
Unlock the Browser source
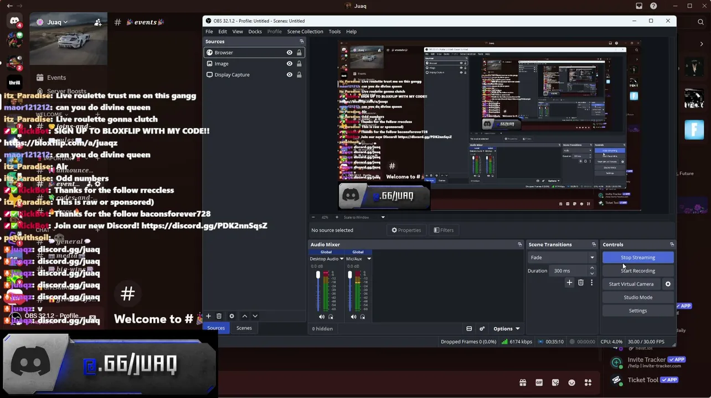tap(299, 53)
